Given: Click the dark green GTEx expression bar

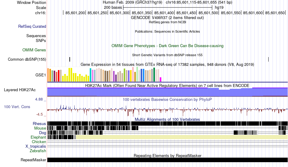Looking at the screenshot, I should coord(154,75).
